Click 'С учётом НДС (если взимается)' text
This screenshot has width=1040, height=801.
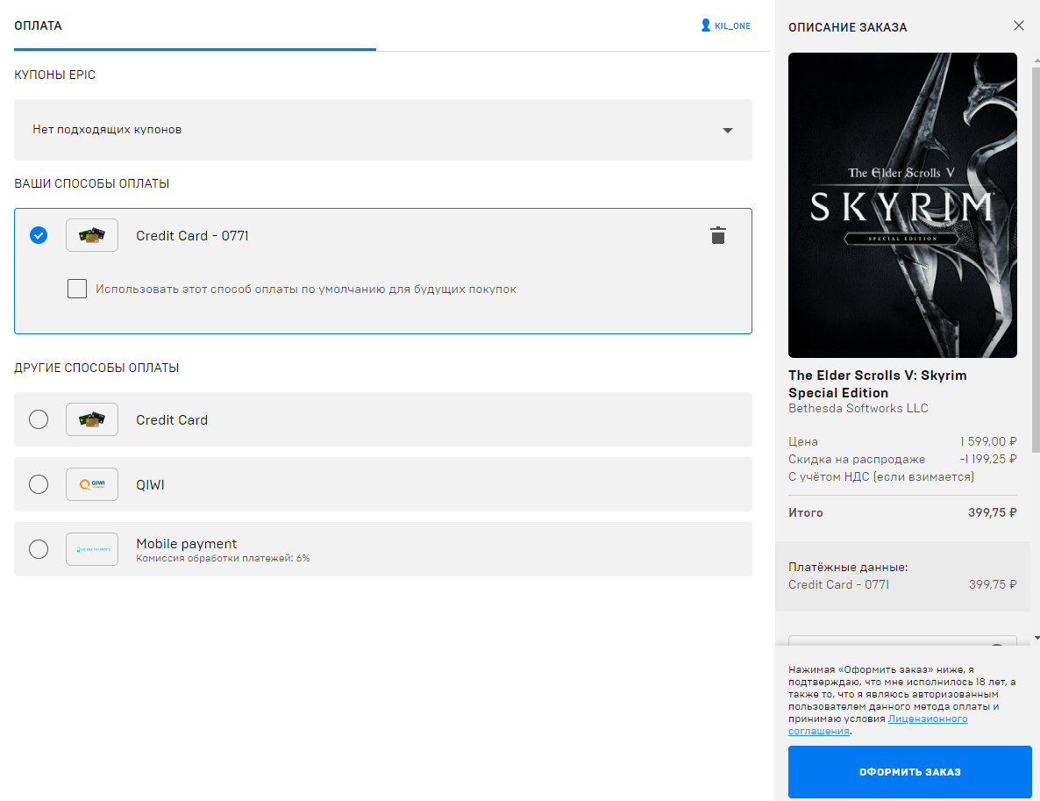click(880, 476)
